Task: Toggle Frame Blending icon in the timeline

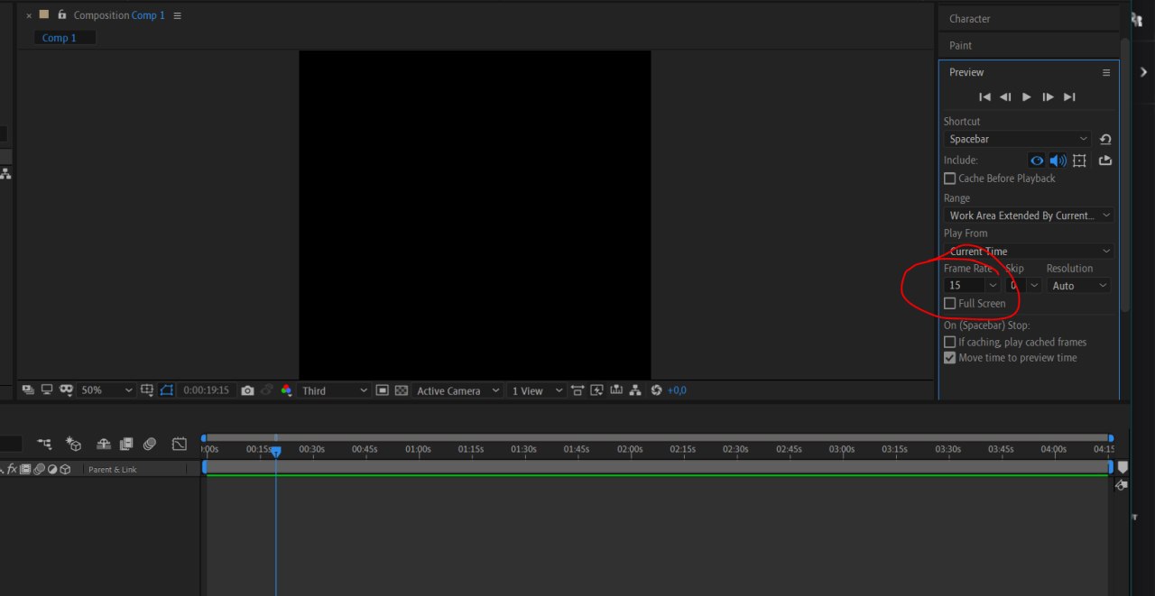Action: click(x=126, y=444)
